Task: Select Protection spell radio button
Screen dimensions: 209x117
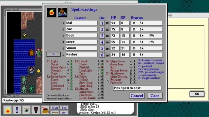Action: pos(134,83)
